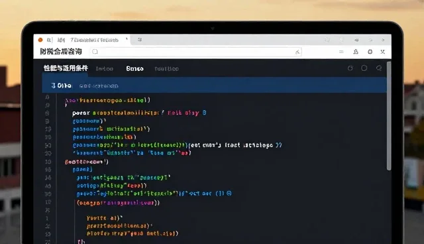424x244 pixels.
Task: Click the circle icon in the dark panel header
Action: pyautogui.click(x=364, y=68)
